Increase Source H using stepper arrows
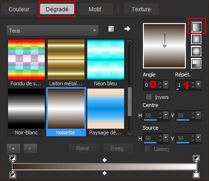 coord(160,136)
